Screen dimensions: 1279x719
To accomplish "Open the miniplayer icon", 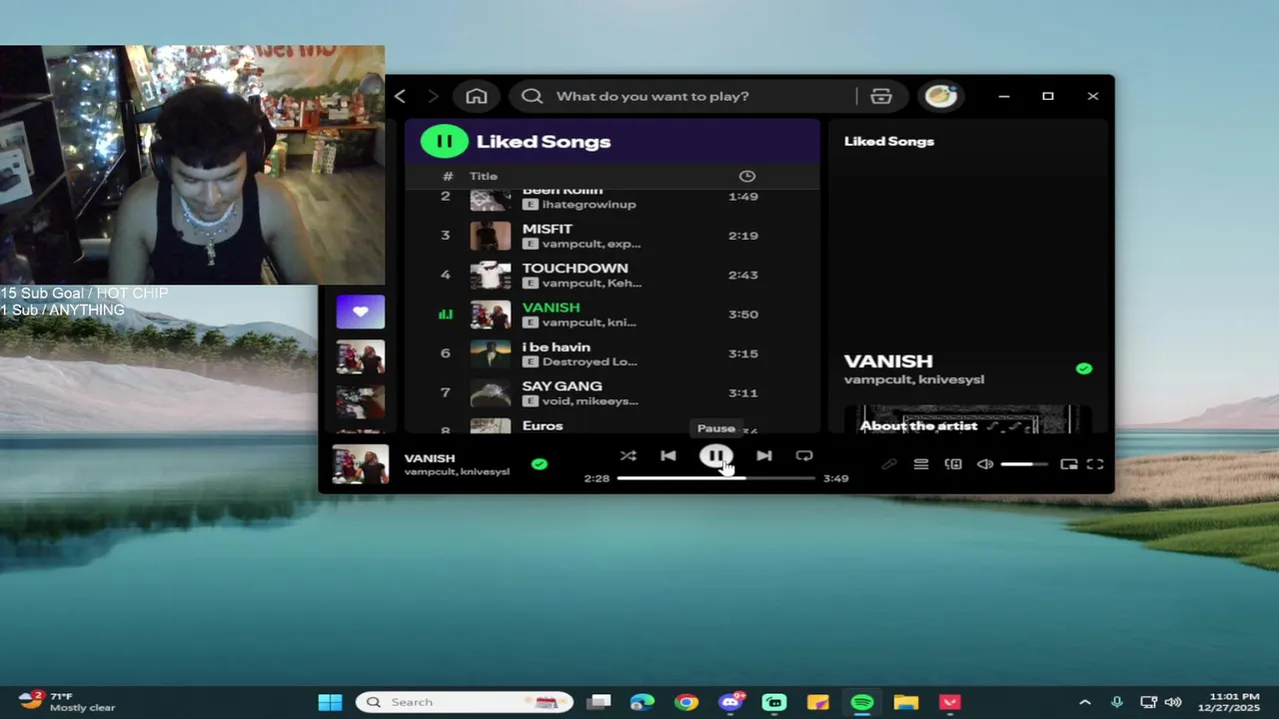I will pos(1068,464).
